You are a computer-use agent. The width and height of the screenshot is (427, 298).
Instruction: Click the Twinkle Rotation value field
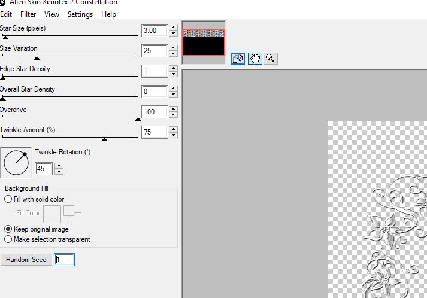pyautogui.click(x=44, y=169)
